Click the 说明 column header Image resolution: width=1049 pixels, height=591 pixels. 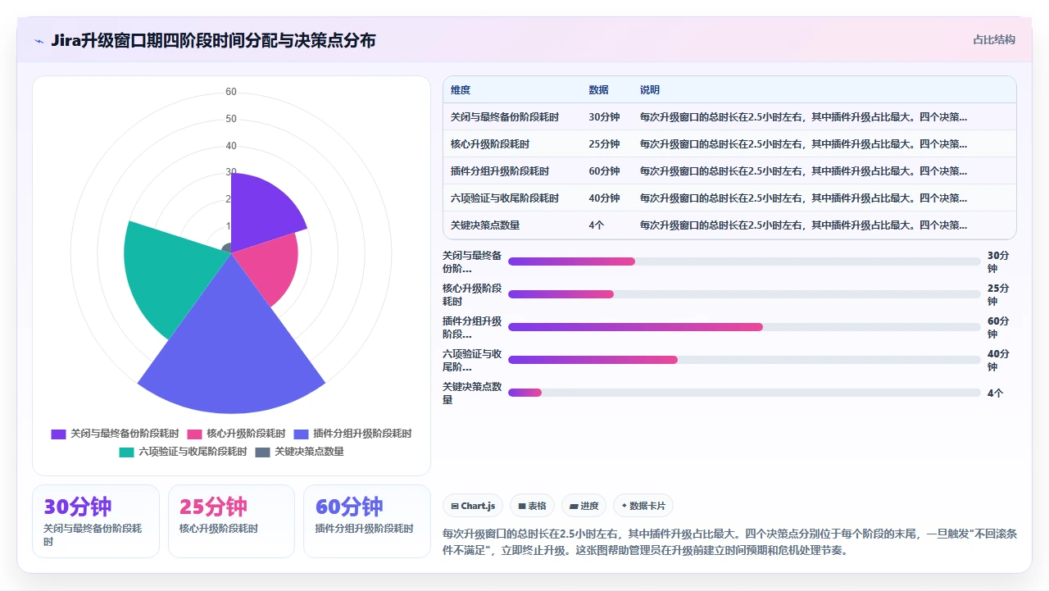tap(650, 90)
